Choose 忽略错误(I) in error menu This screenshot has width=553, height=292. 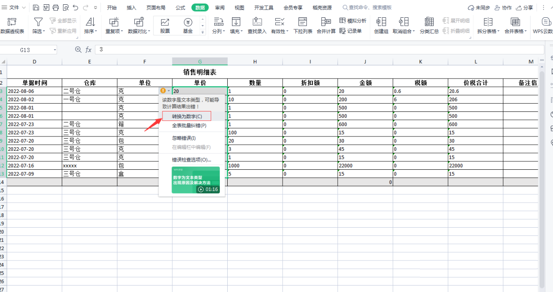click(x=184, y=138)
